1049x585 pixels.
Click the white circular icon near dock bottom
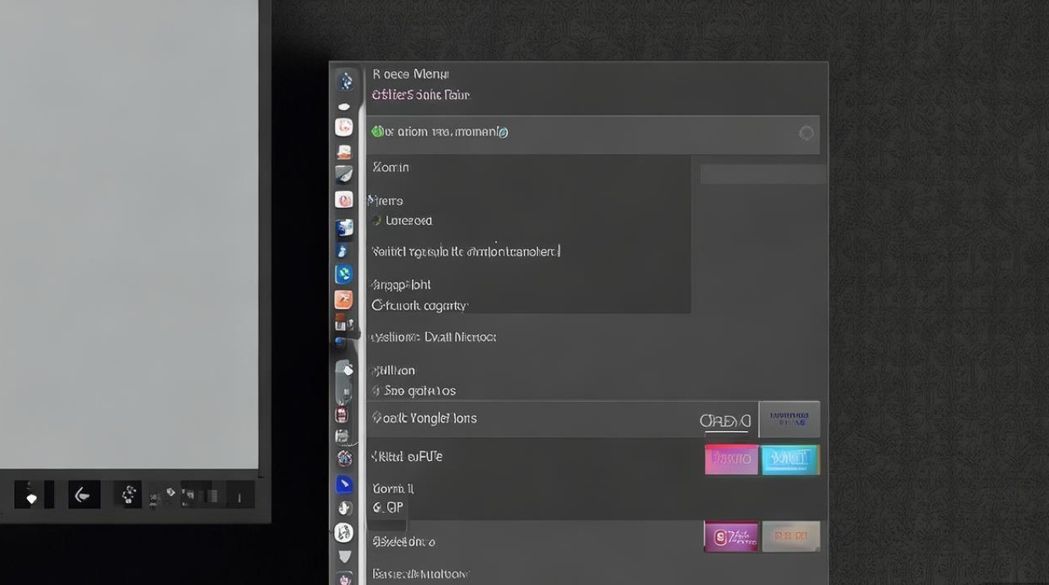pos(344,533)
